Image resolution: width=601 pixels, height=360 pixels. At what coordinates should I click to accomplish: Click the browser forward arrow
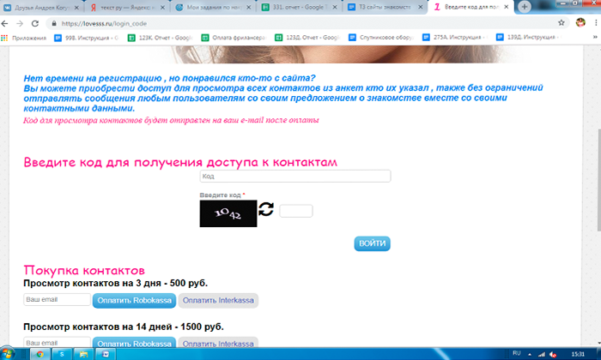[20, 24]
